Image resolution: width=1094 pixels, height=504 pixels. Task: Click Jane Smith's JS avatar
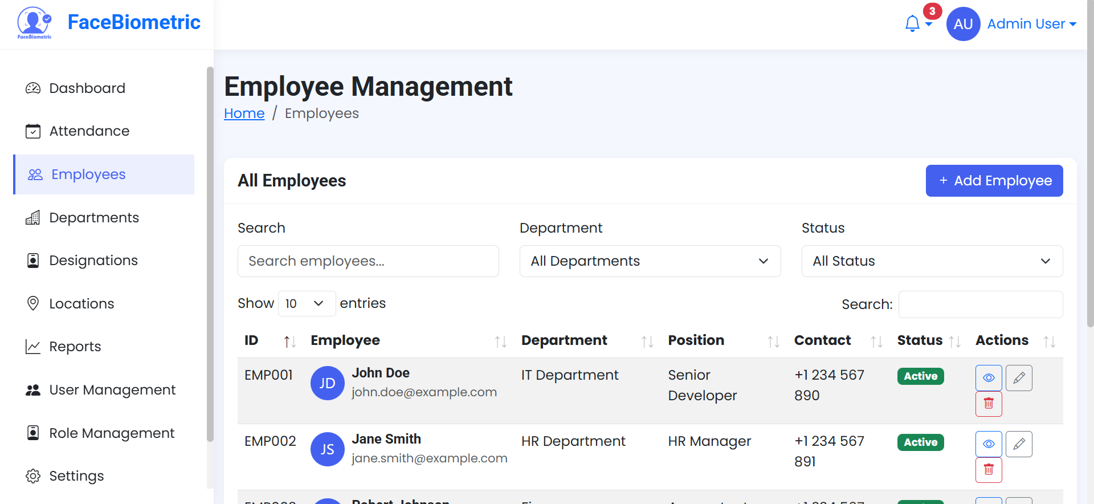click(x=327, y=449)
